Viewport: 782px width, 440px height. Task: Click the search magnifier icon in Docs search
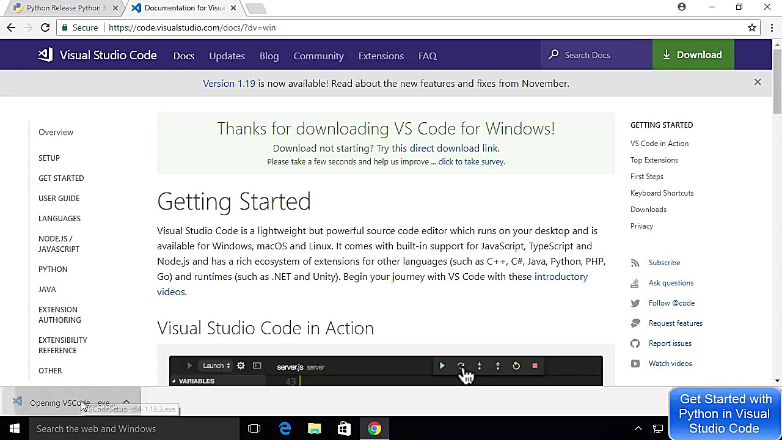click(554, 55)
